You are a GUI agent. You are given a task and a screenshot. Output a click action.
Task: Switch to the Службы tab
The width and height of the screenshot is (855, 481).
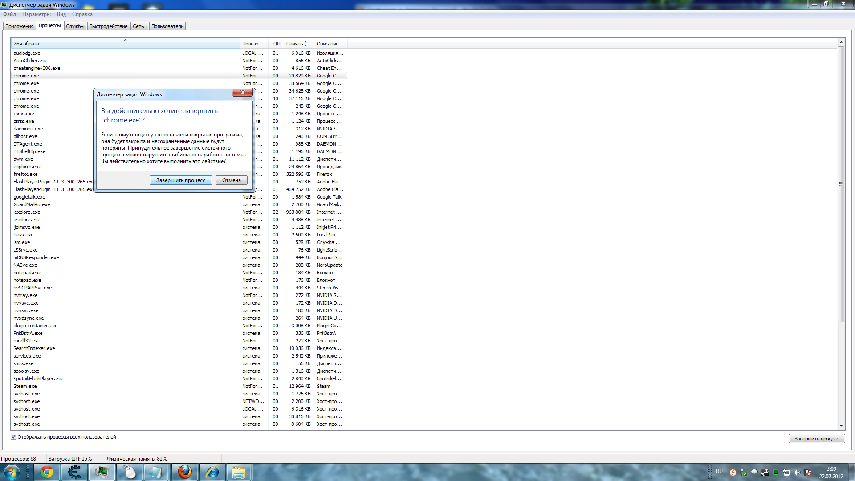tap(75, 26)
